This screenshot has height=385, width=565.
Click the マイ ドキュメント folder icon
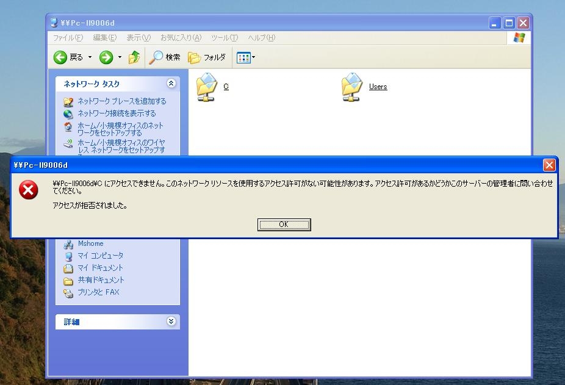click(x=68, y=269)
